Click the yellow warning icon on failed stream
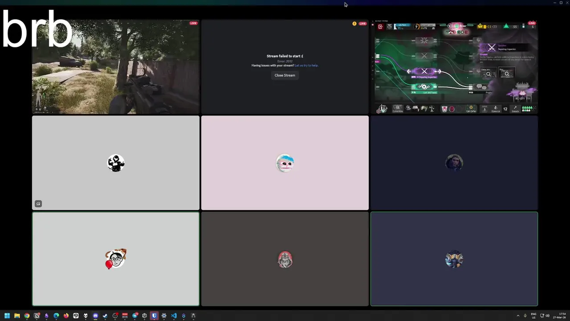The width and height of the screenshot is (570, 321). point(354,24)
